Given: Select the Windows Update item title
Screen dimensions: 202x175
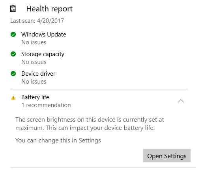Looking at the screenshot, I should pos(44,35).
